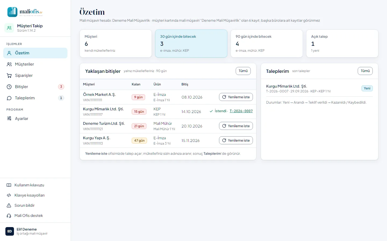The image size is (387, 241).
Task: Go to Müşteriler in the sidebar
Action: click(x=35, y=64)
